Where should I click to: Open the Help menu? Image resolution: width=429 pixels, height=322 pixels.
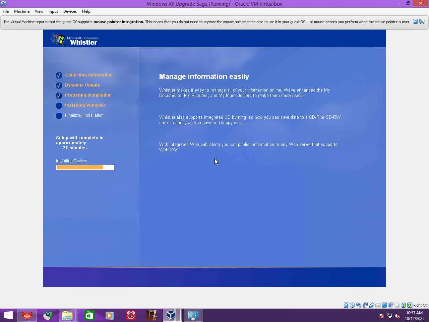pos(86,11)
